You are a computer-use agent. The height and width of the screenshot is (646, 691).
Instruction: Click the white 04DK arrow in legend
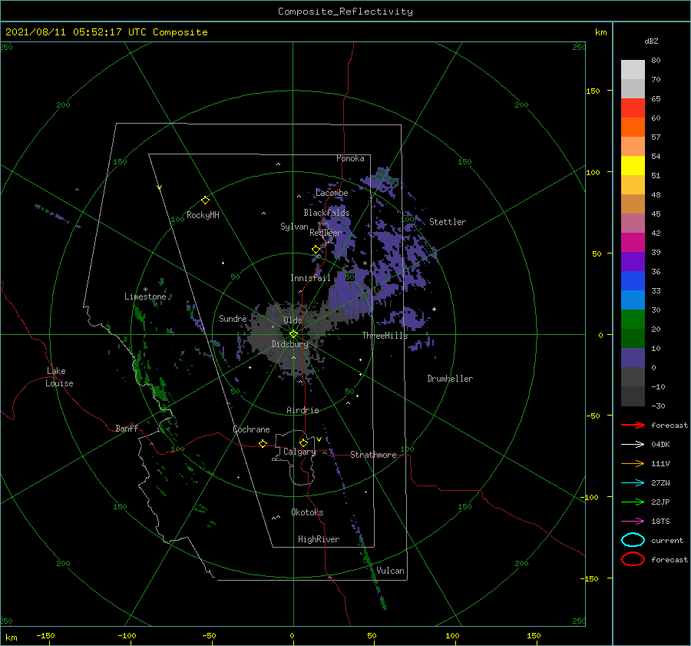pos(633,444)
